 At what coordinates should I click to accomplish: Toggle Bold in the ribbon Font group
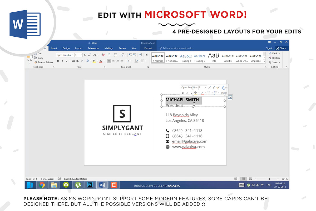58,61
